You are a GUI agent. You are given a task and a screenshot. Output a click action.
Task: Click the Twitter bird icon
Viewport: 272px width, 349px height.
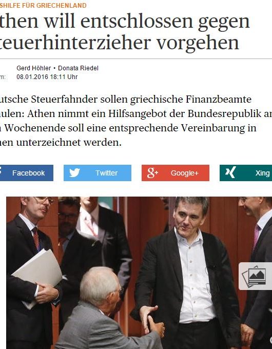click(74, 173)
